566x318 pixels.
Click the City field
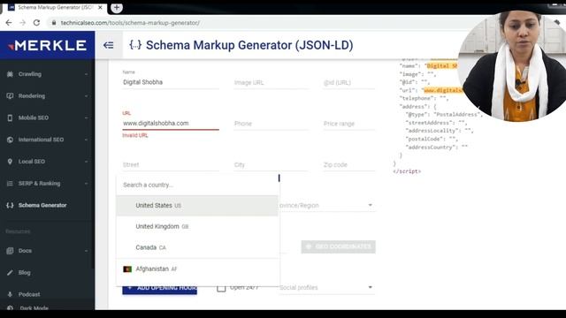point(272,165)
